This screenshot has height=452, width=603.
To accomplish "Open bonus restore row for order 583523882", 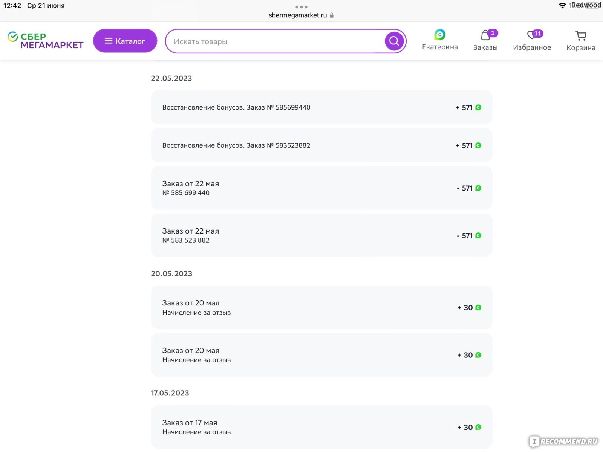I will (321, 145).
